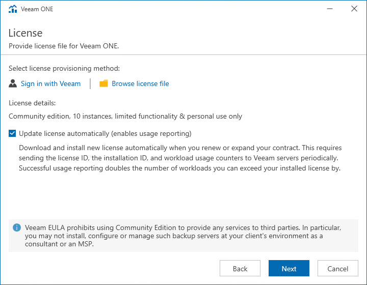Click the Veeam ONE logo icon in title bar
This screenshot has width=367, height=285.
pyautogui.click(x=13, y=9)
